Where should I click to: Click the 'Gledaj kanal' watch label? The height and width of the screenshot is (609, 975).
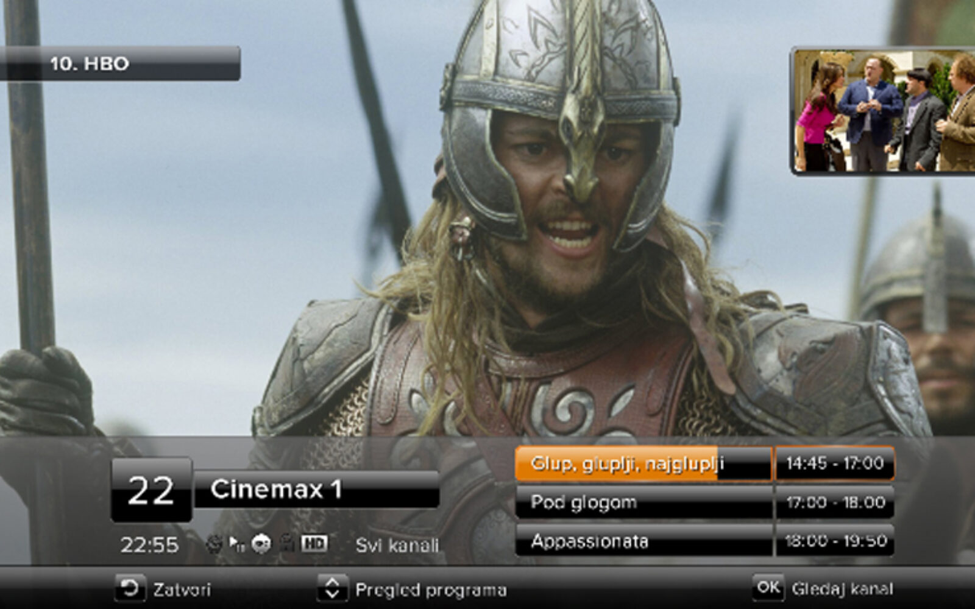click(x=842, y=589)
